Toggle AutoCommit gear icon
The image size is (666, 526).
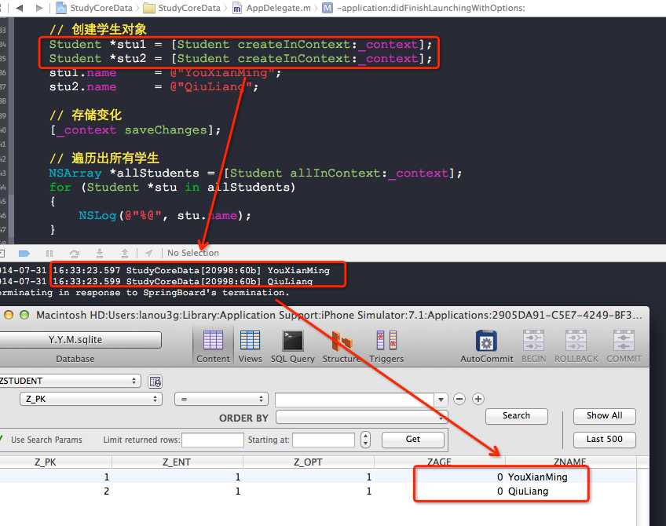pyautogui.click(x=486, y=341)
